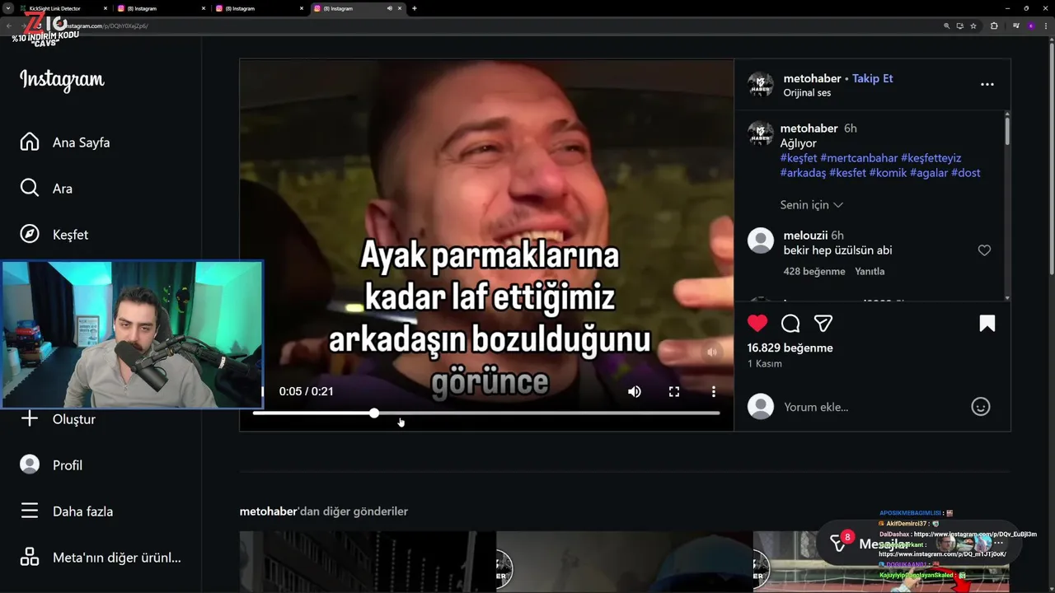Click the address bar URL
The width and height of the screenshot is (1055, 593).
tap(107, 26)
